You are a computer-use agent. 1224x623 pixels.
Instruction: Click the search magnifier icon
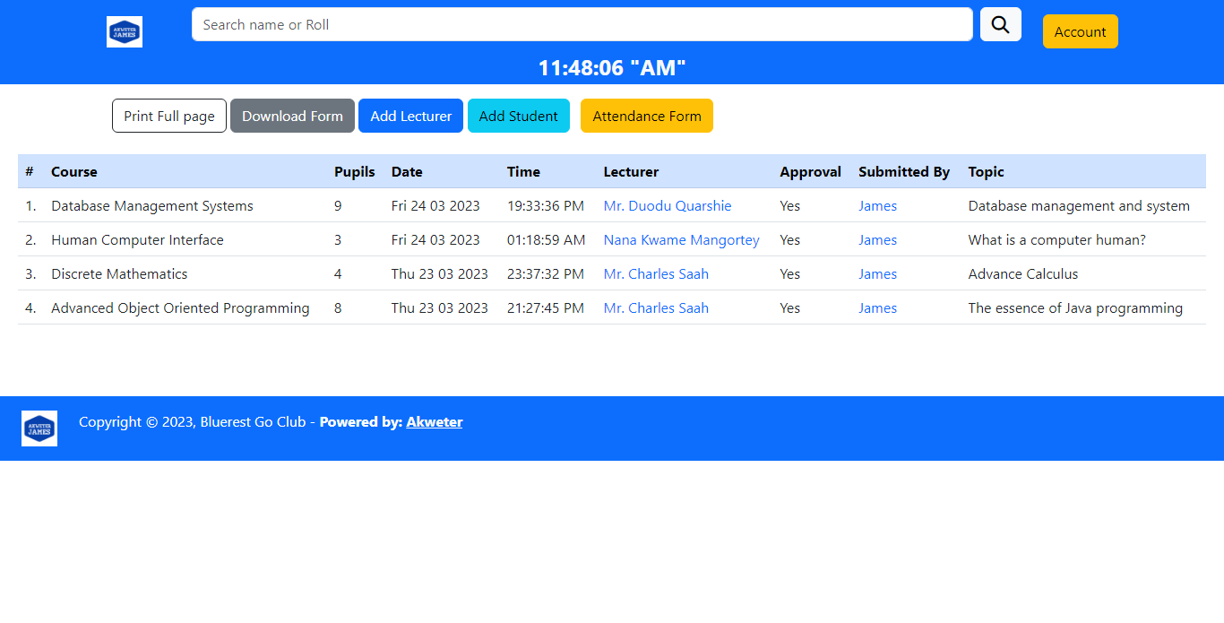pos(1000,24)
